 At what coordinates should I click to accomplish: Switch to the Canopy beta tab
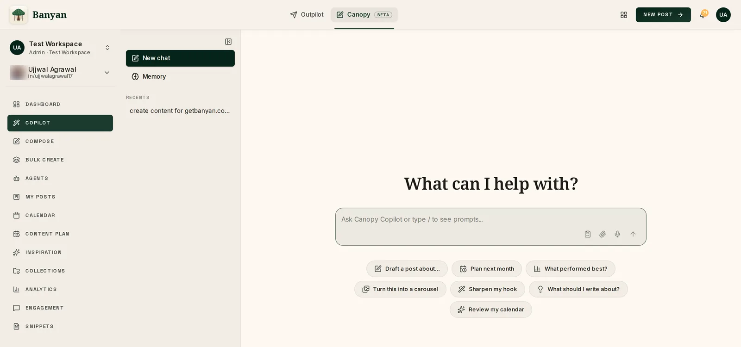[x=364, y=15]
